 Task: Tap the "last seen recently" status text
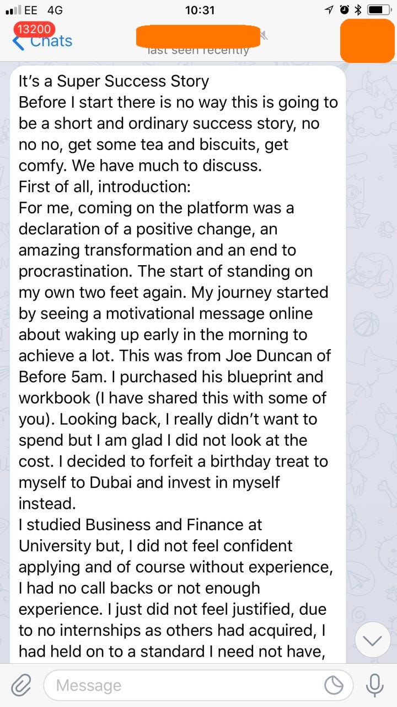coord(198,51)
